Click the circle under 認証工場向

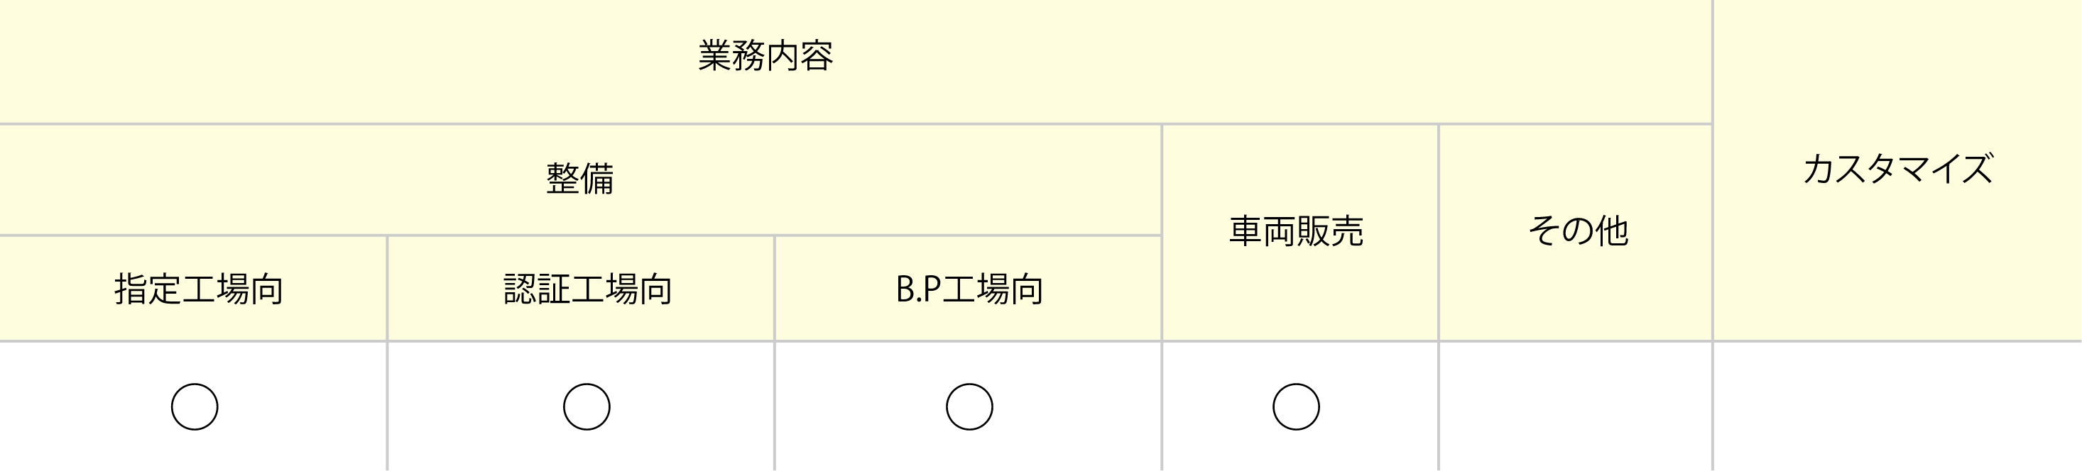pos(587,406)
